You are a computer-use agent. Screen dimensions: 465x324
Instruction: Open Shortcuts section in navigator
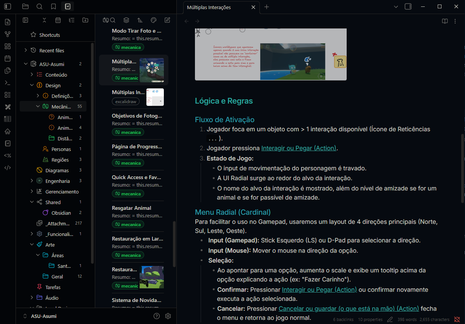coord(50,35)
